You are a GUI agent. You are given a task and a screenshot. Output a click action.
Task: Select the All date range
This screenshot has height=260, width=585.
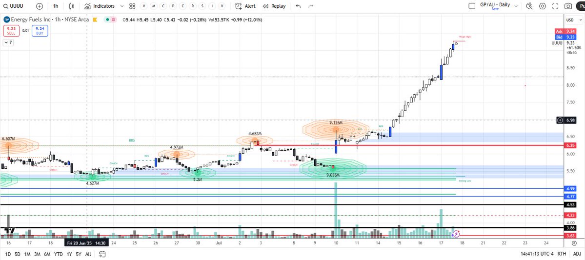88,254
